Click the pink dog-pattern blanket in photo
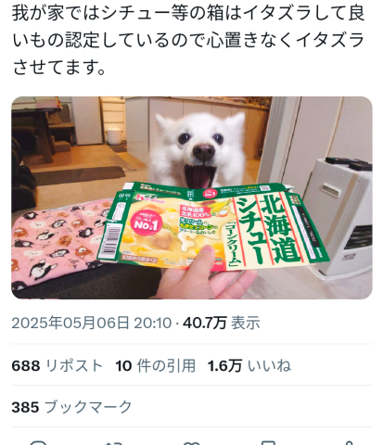This screenshot has width=383, height=445. 58,241
